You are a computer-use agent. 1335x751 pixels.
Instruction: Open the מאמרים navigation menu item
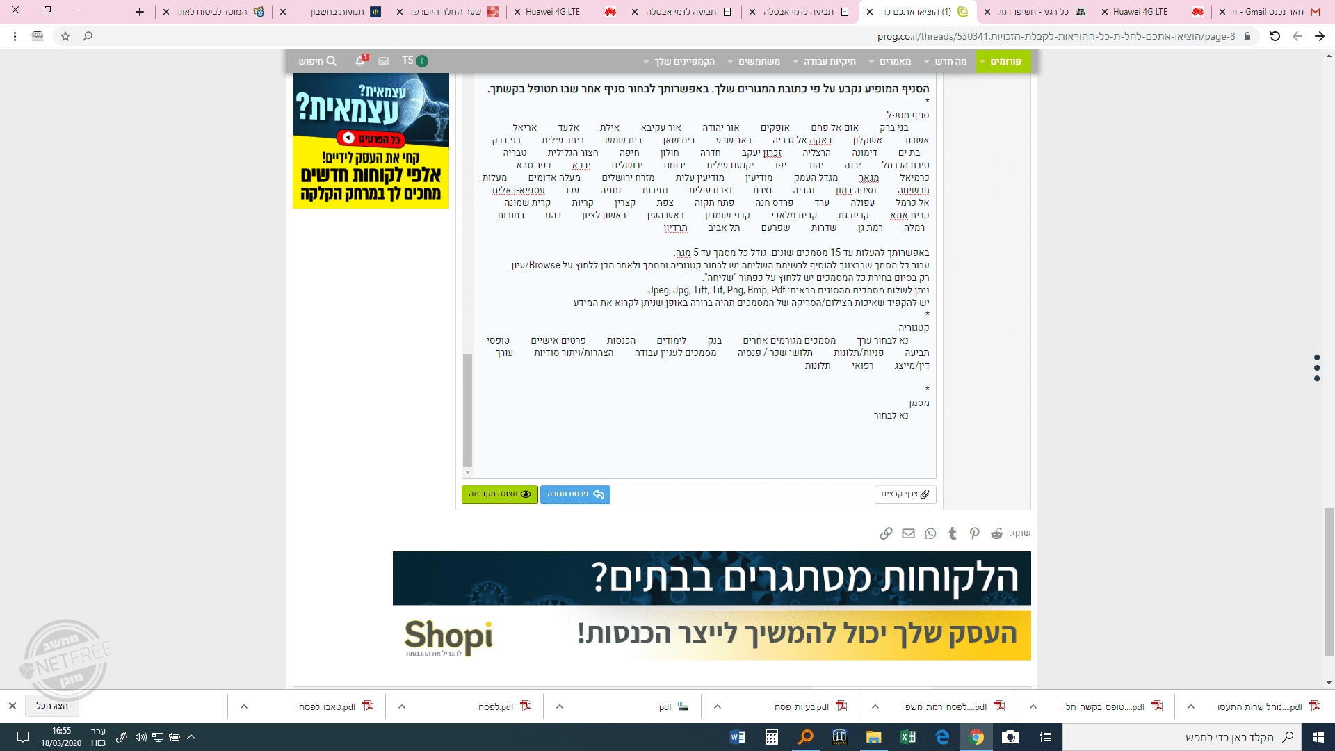895,61
